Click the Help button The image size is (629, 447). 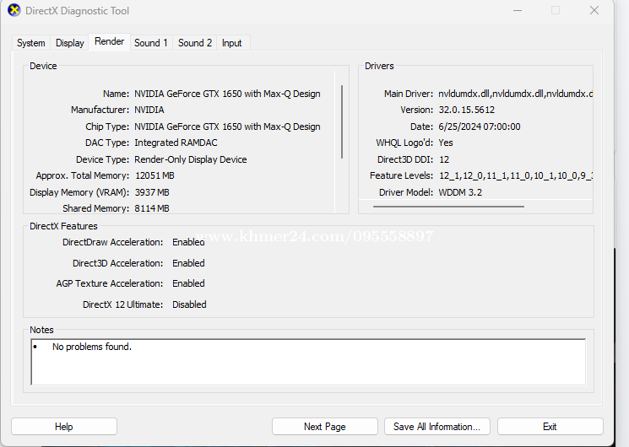tap(64, 427)
